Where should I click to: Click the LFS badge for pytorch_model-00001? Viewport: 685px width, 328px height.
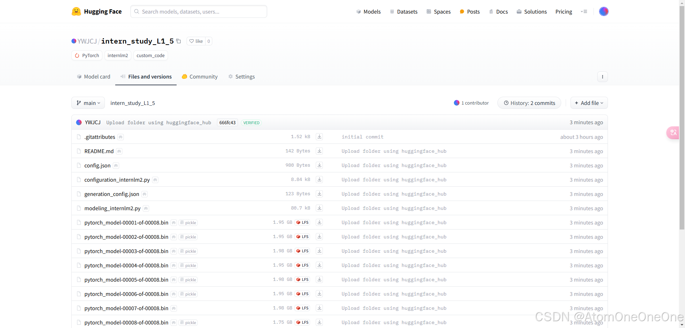pos(302,222)
